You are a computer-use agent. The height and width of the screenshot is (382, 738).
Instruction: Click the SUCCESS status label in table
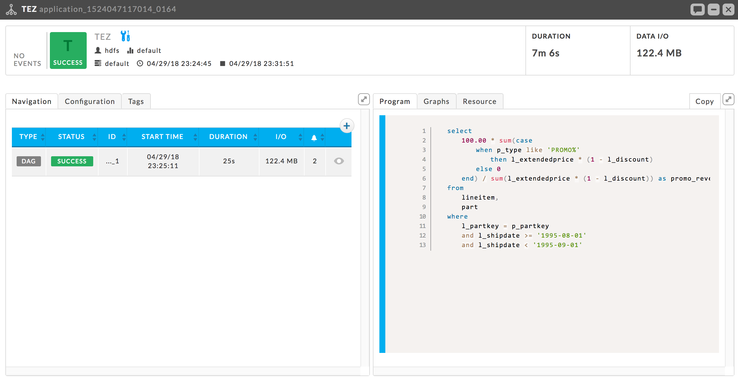tap(72, 161)
